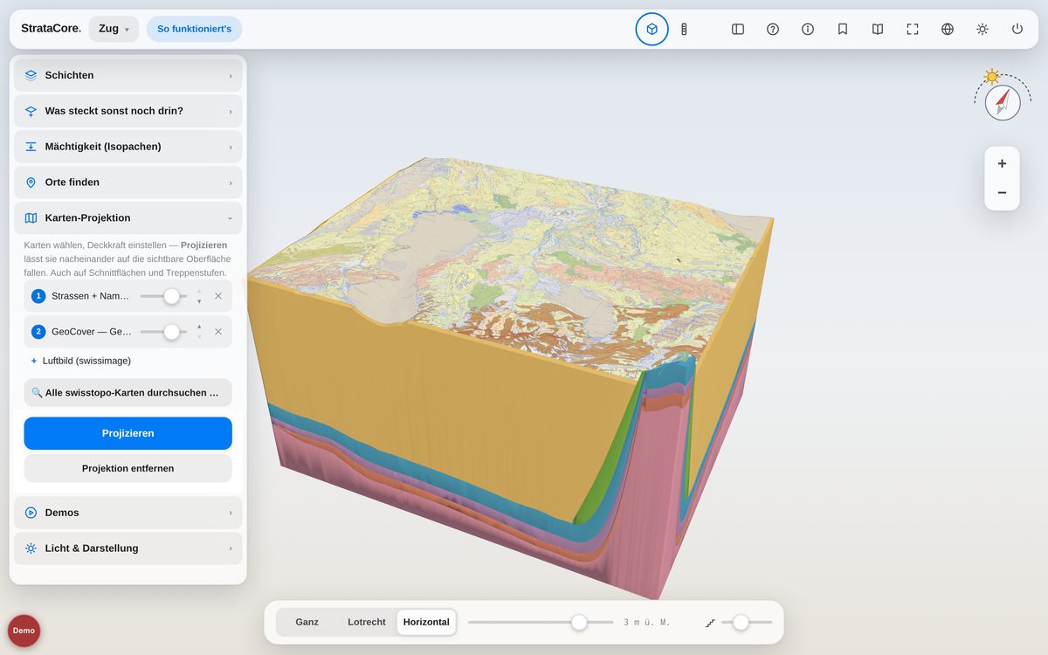Image resolution: width=1048 pixels, height=655 pixels.
Task: Click the staircase step icon in bottom bar
Action: coord(710,623)
